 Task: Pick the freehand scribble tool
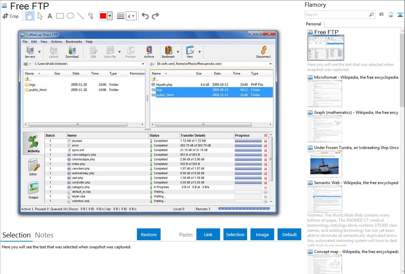(x=91, y=16)
